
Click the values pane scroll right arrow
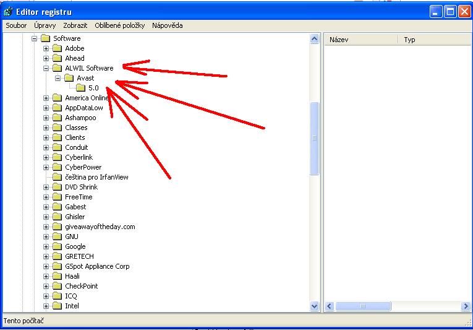[x=466, y=306]
